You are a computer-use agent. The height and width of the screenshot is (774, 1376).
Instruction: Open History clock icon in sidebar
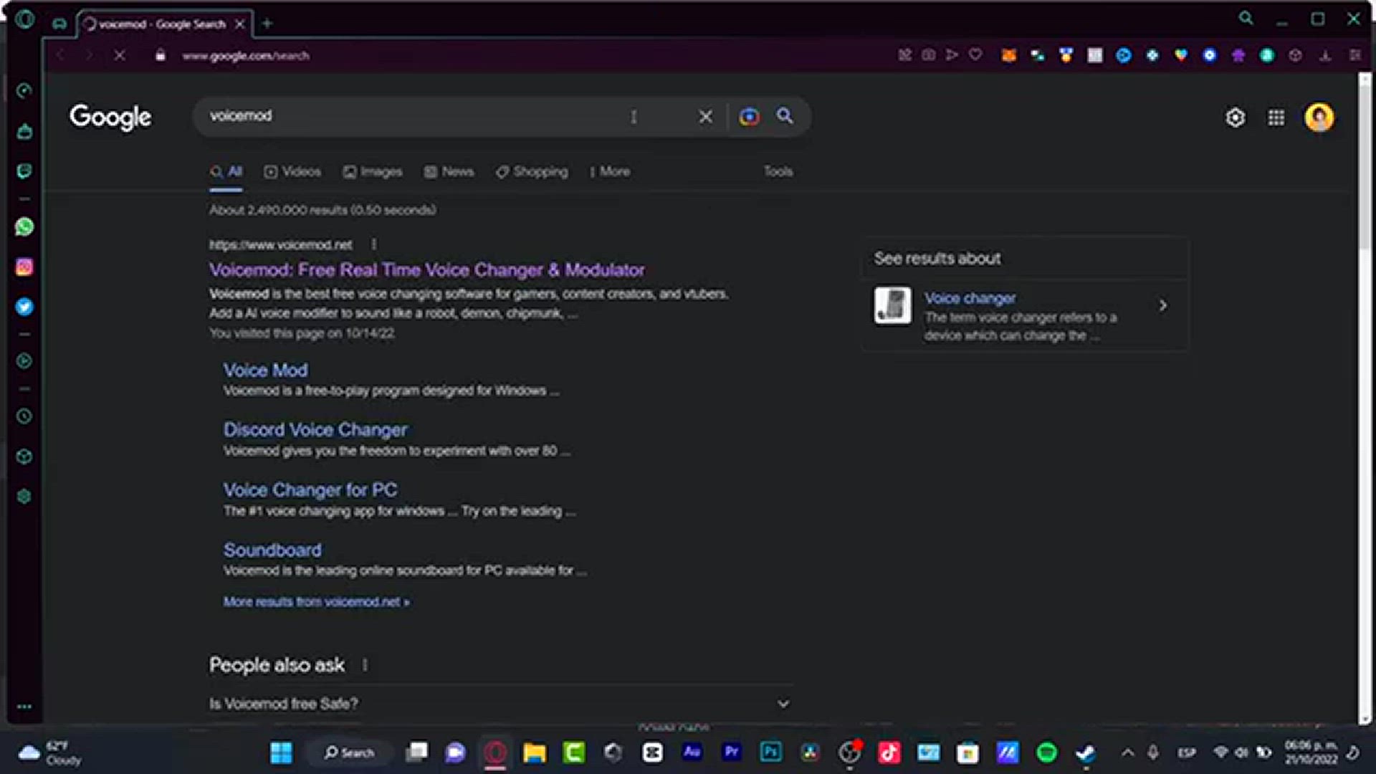(x=24, y=416)
